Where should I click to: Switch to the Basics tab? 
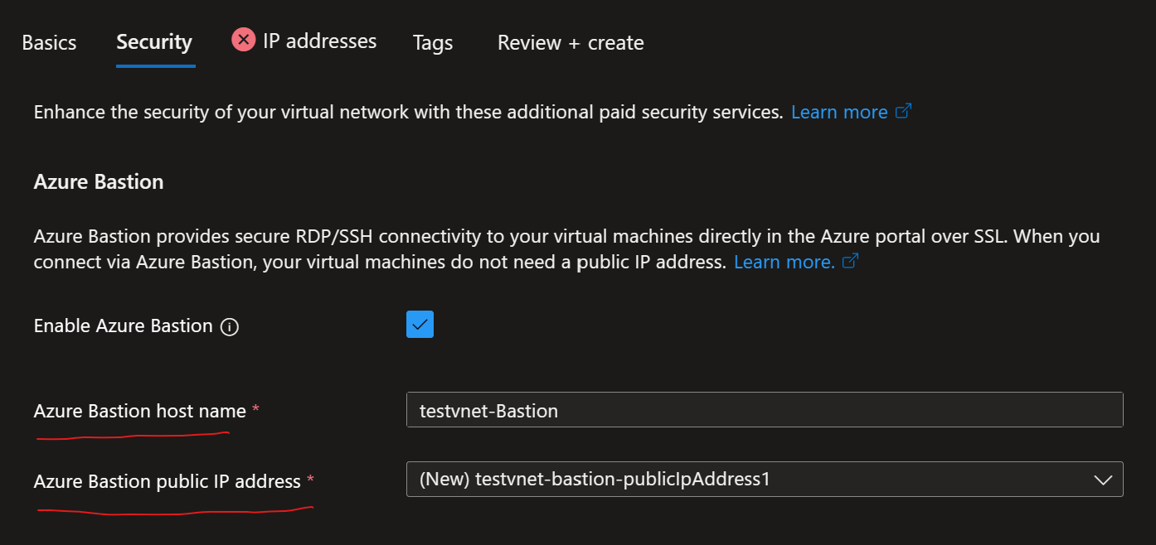pyautogui.click(x=48, y=41)
